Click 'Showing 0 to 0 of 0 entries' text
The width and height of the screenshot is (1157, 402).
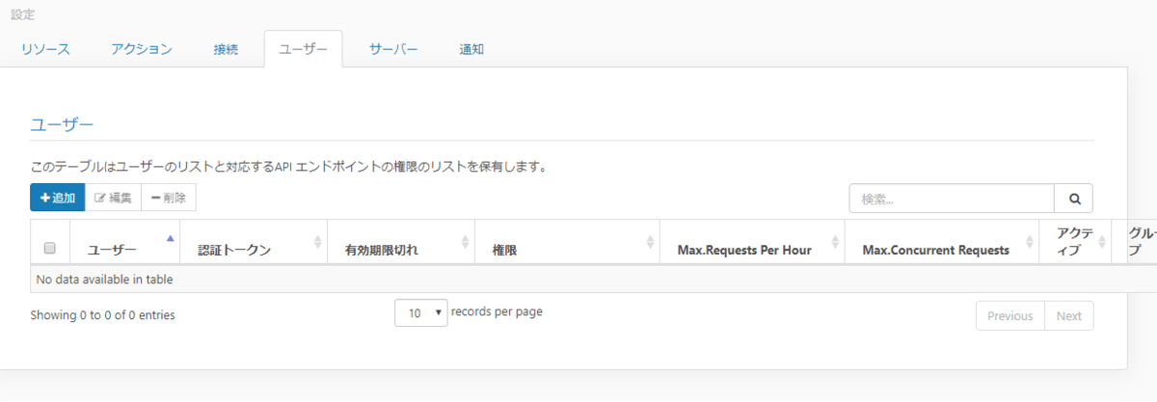103,315
